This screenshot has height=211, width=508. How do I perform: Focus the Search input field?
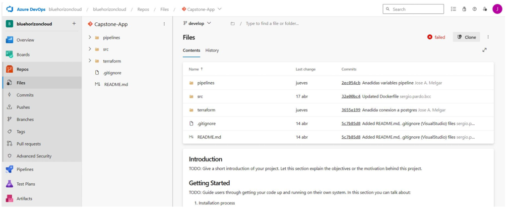click(x=413, y=9)
